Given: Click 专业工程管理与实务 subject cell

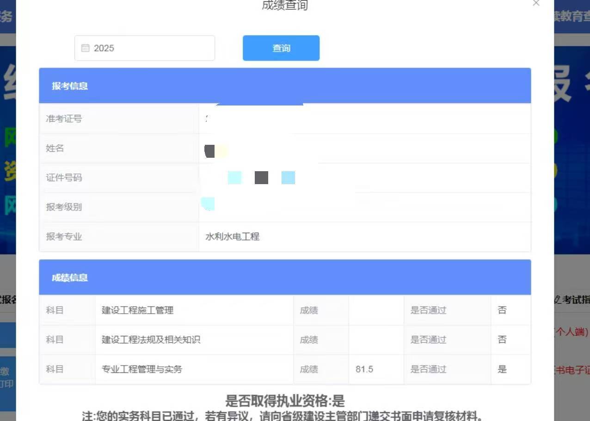Looking at the screenshot, I should (194, 369).
